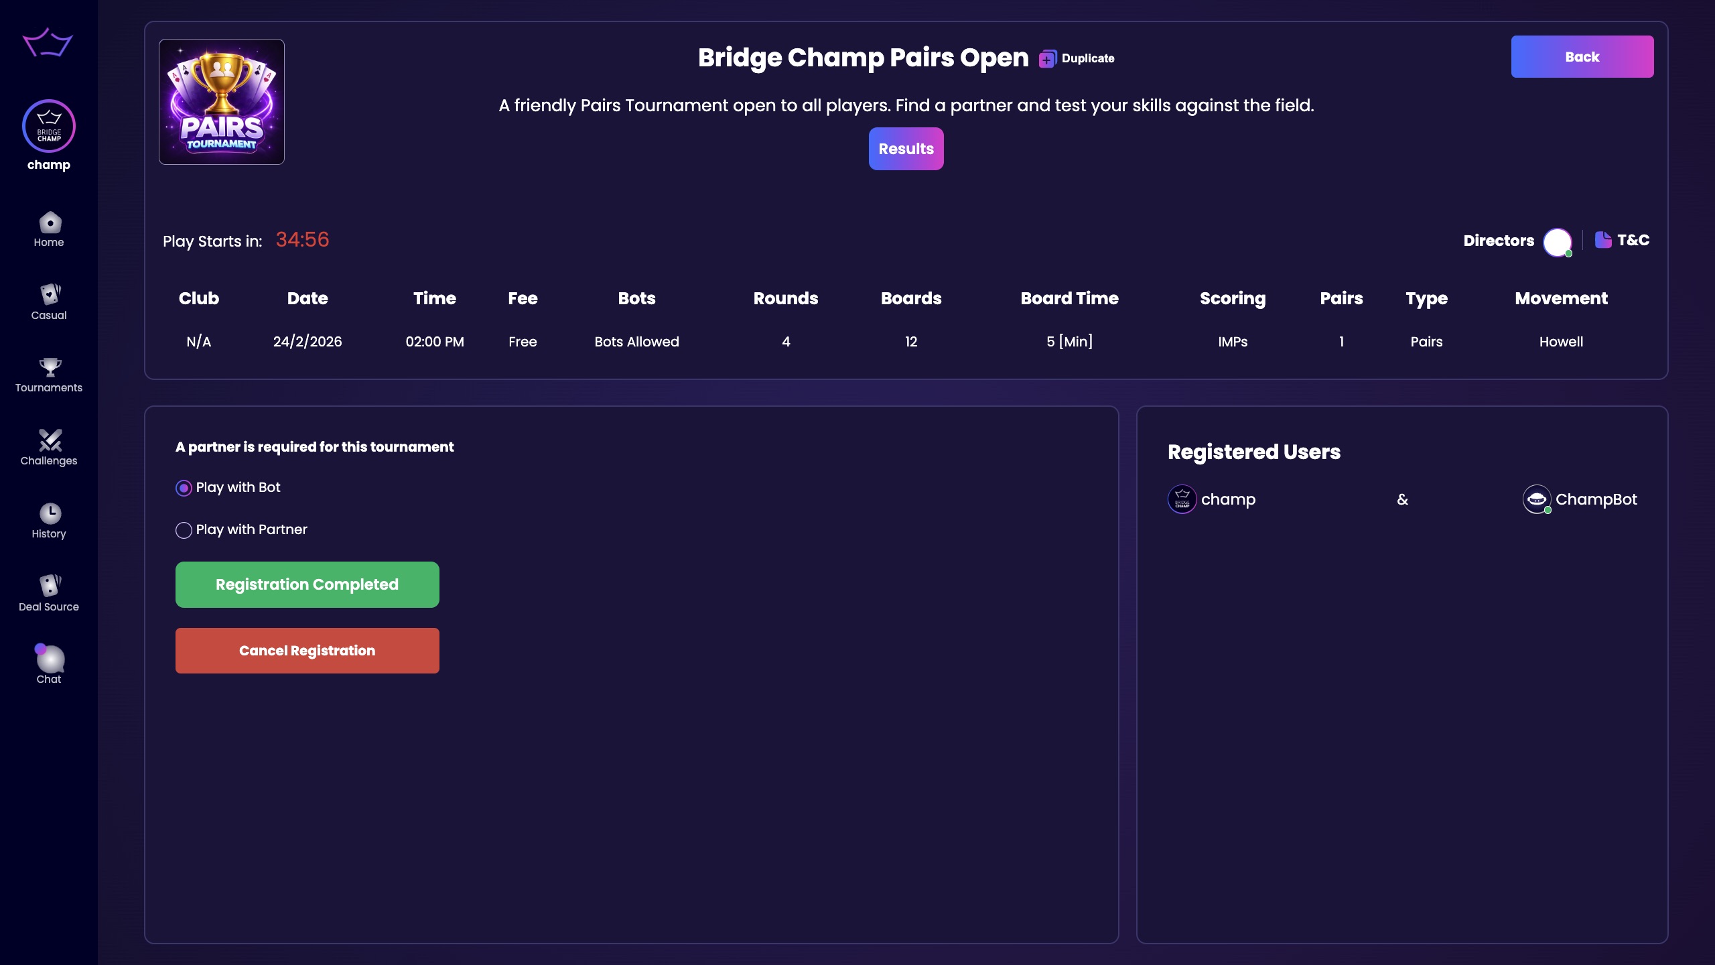Open the Casual play section

pyautogui.click(x=48, y=302)
